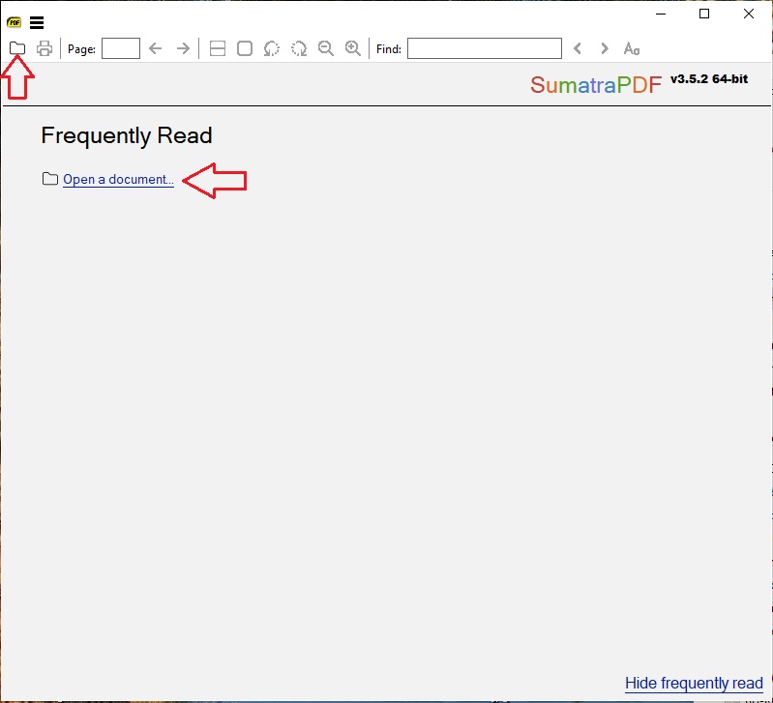Click the 'Open a document...' link
773x703 pixels.
tap(118, 179)
